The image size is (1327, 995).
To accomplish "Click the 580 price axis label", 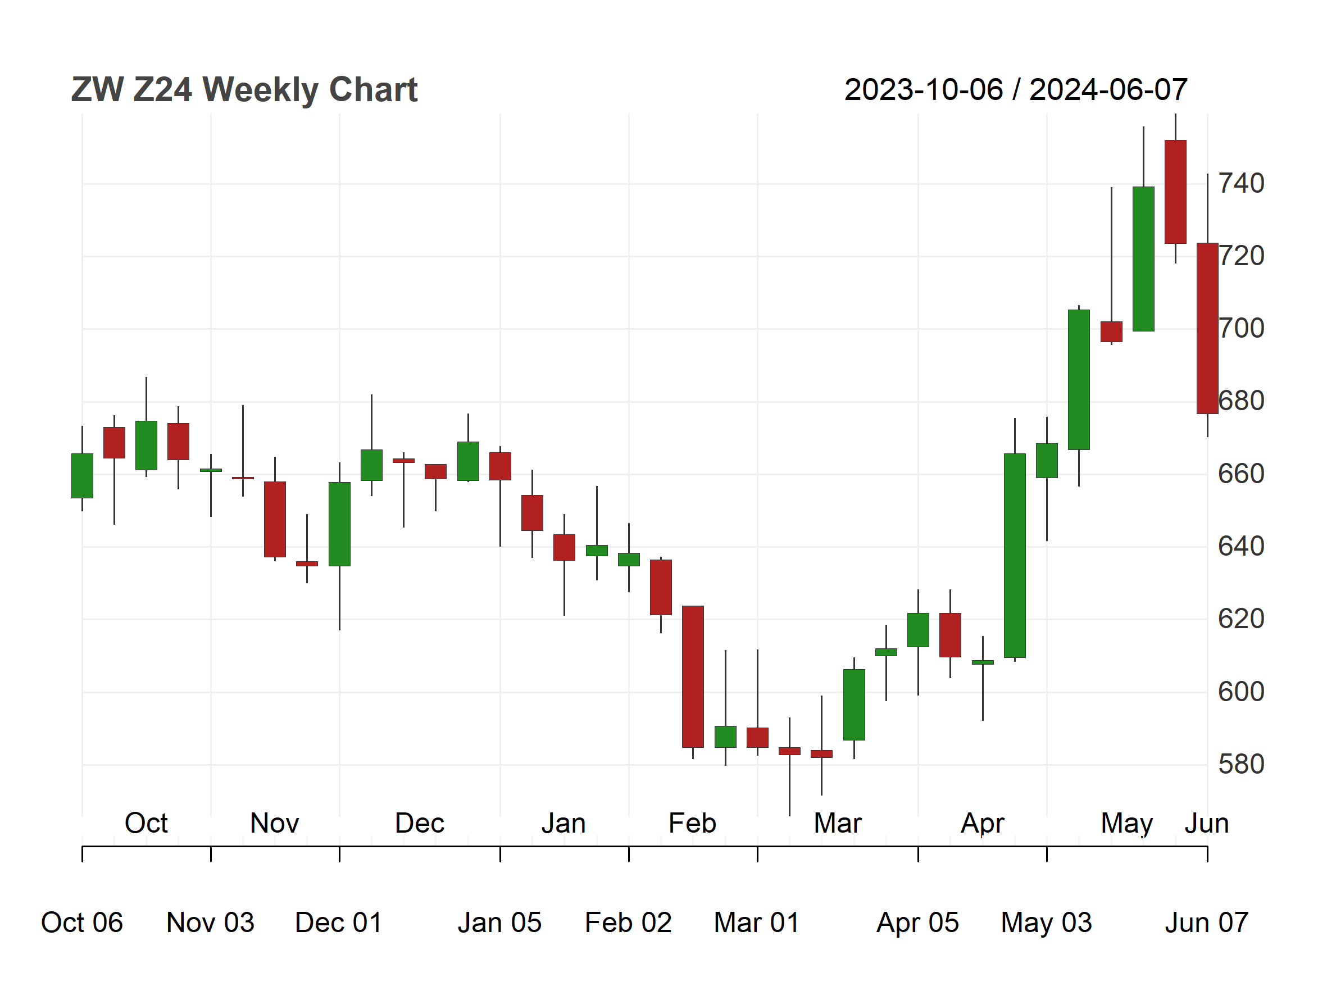I will tap(1241, 764).
